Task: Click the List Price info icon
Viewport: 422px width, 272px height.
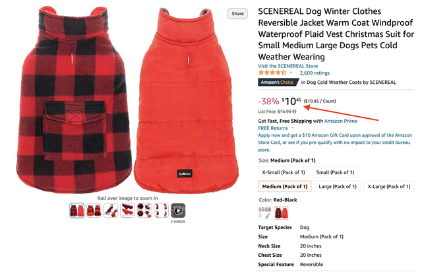Action: [x=295, y=112]
